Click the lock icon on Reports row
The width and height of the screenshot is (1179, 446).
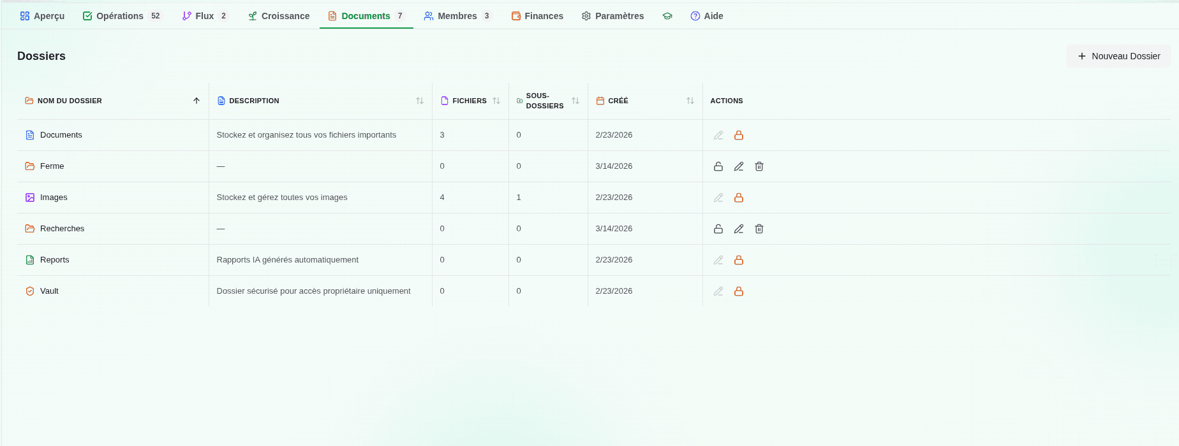tap(739, 260)
